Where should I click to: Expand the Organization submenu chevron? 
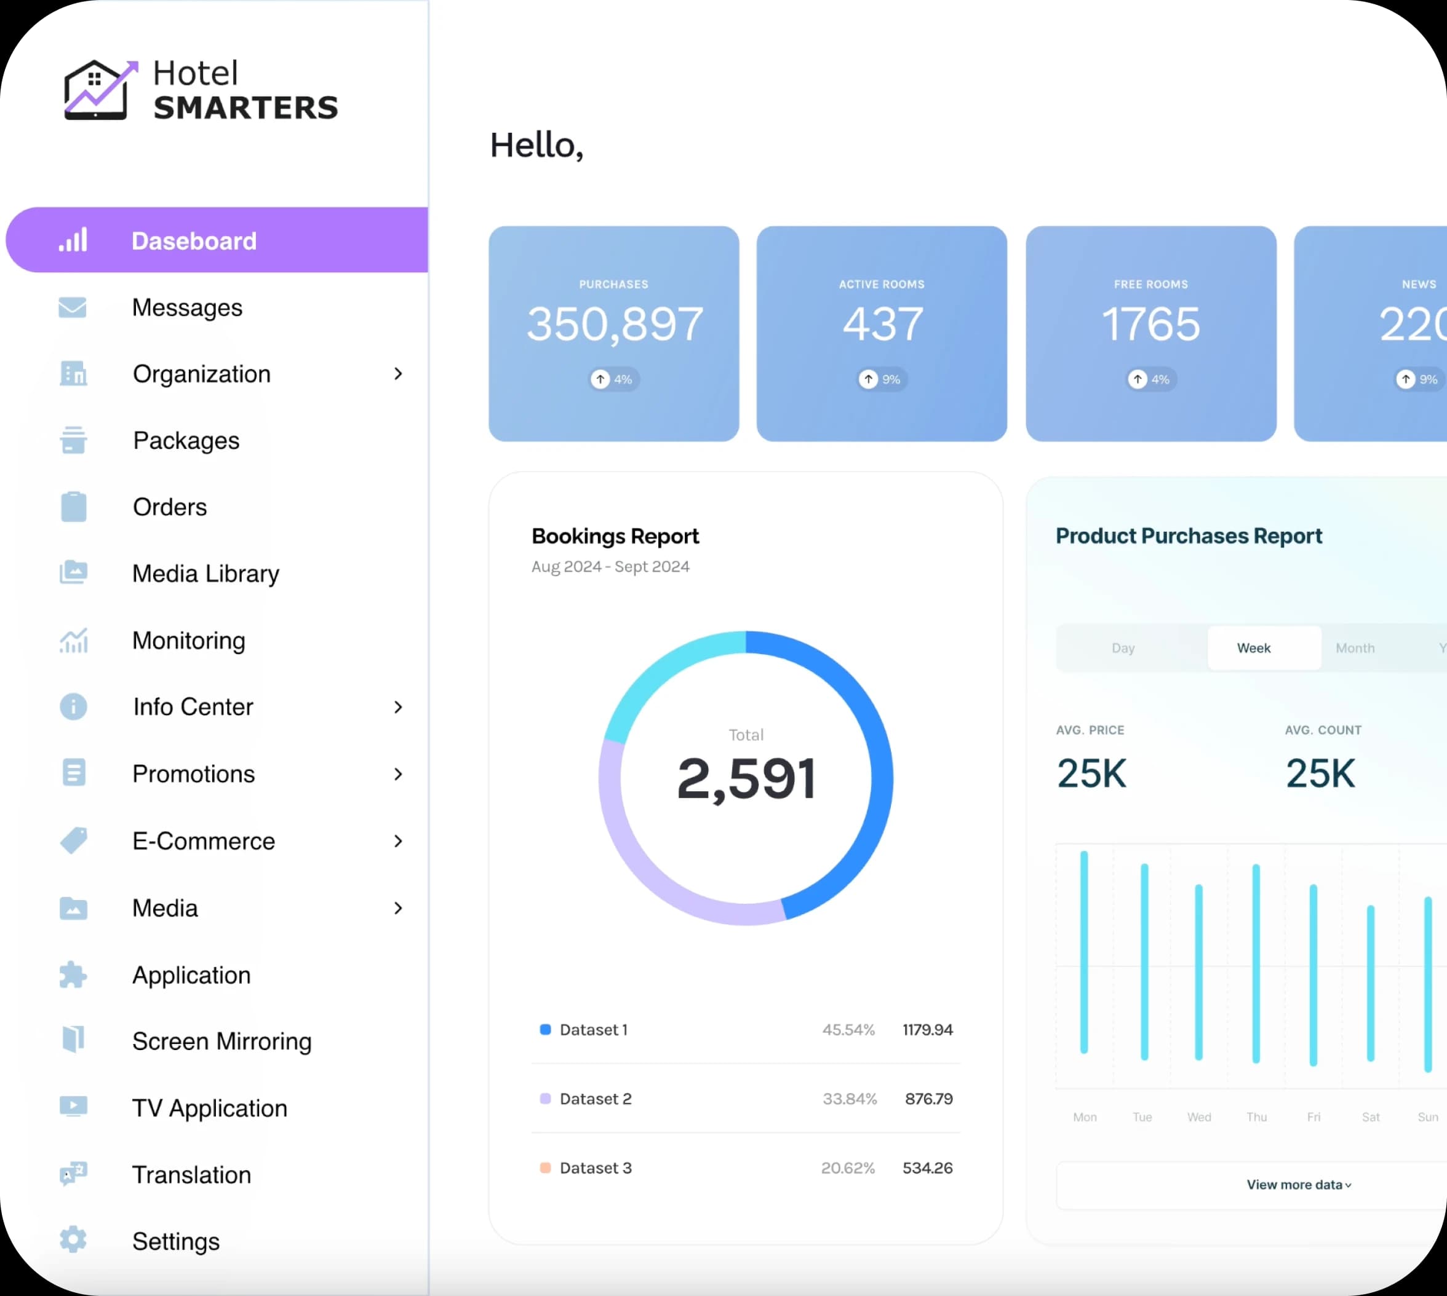tap(398, 374)
